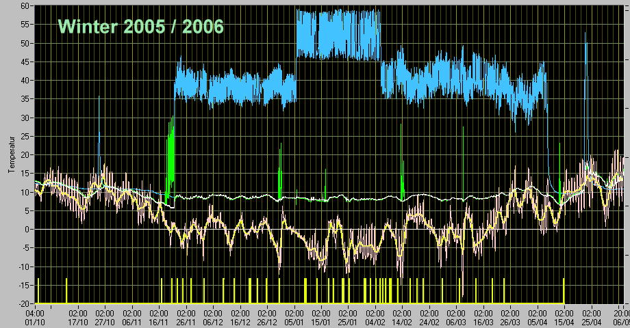Select the 06/03 date on time axis
630x328 pixels.
(456, 321)
